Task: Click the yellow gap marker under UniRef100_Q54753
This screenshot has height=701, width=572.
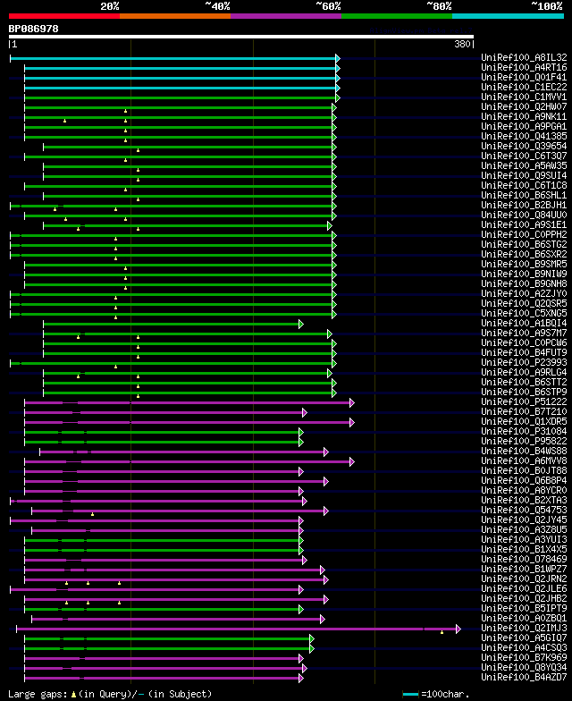Action: click(93, 514)
